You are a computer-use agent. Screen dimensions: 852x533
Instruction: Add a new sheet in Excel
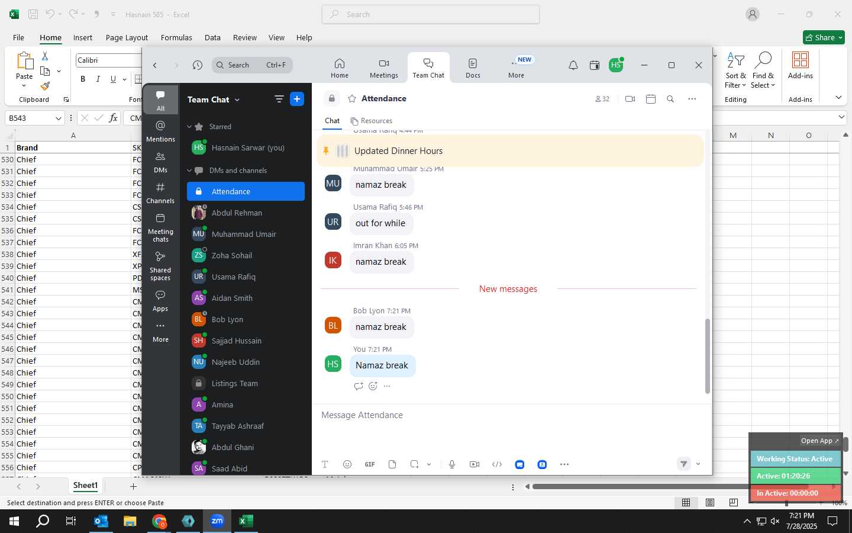(x=133, y=486)
